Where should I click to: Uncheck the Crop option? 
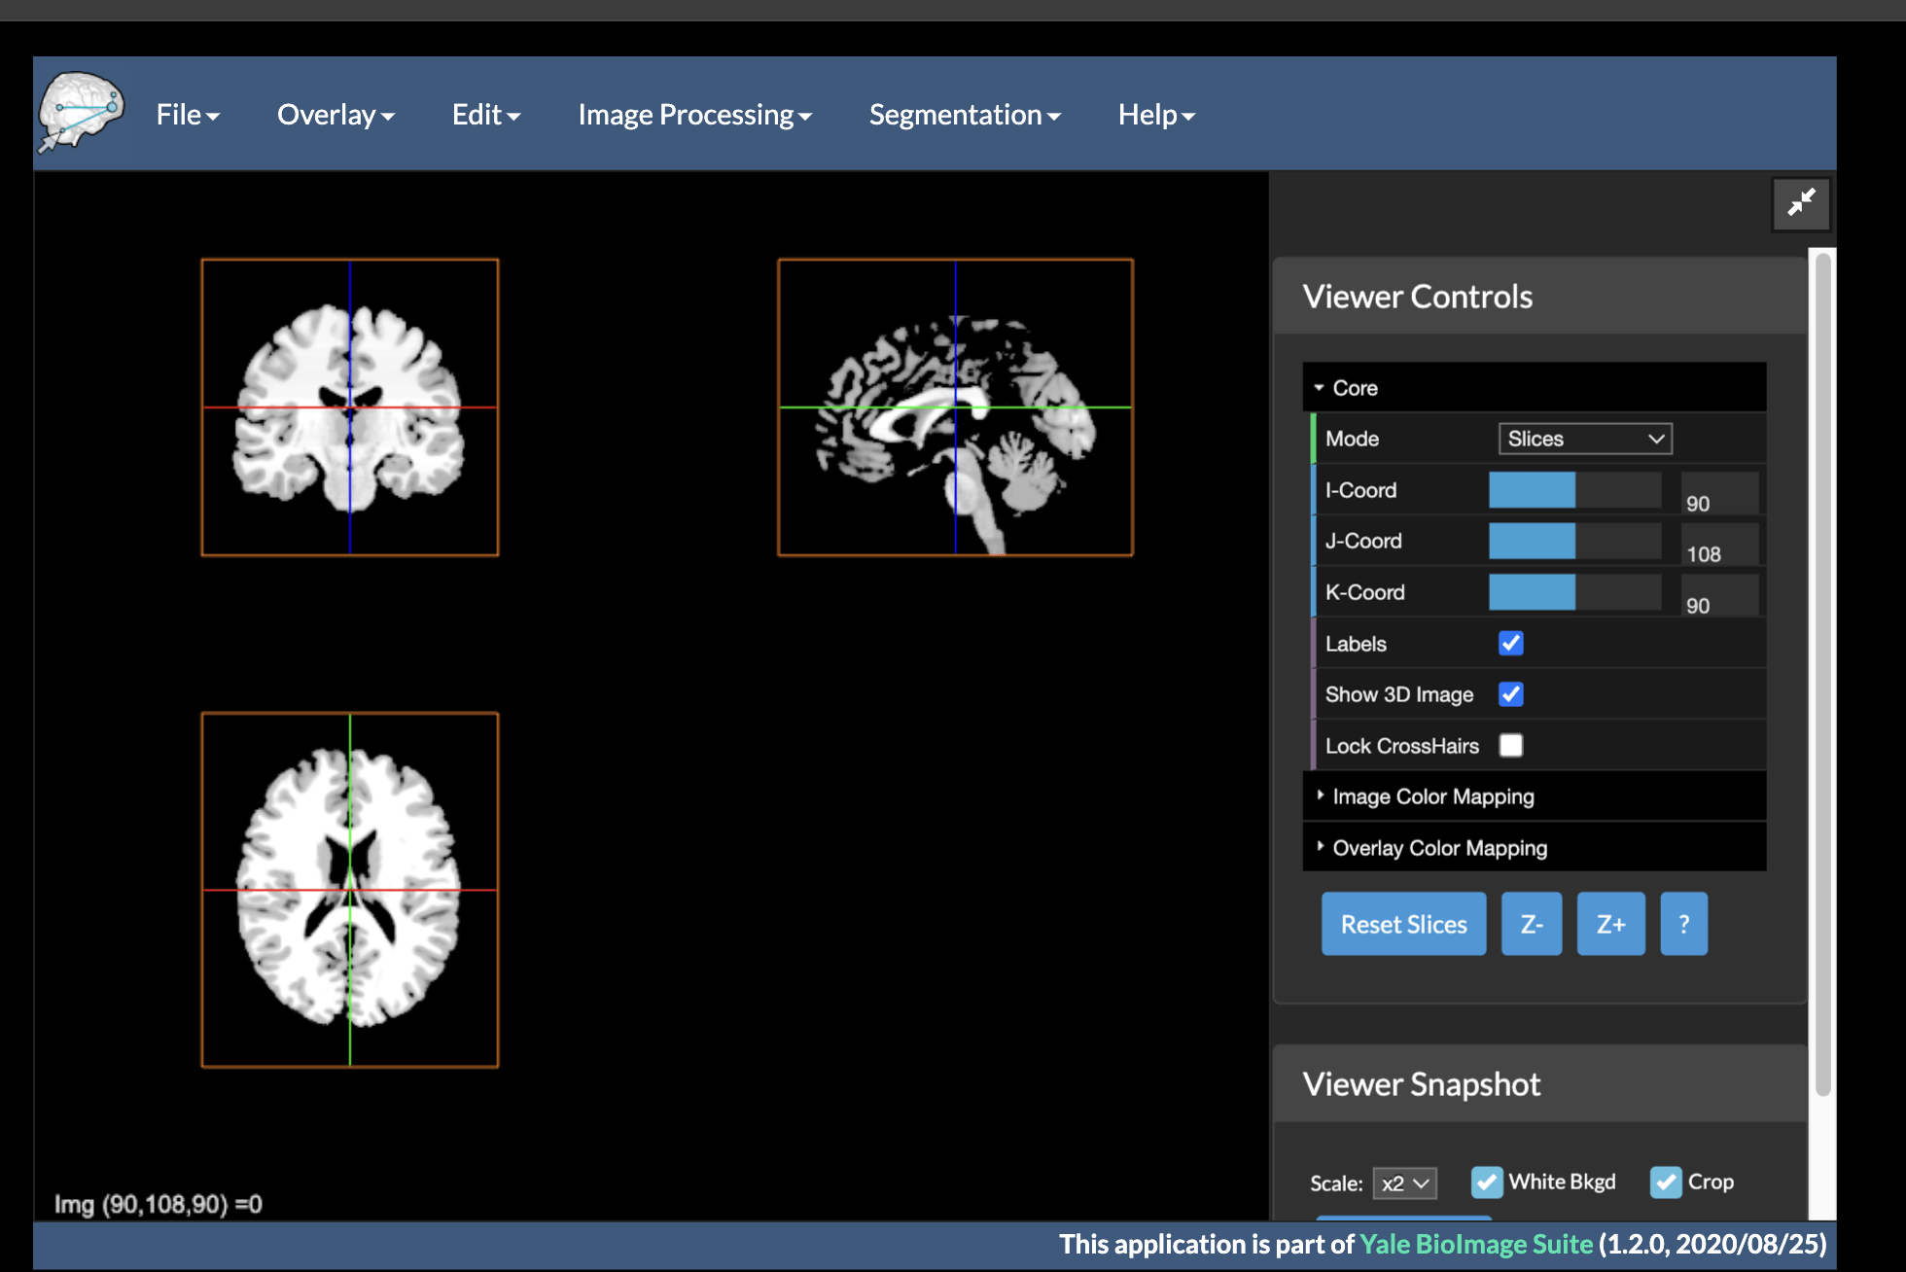(1666, 1182)
